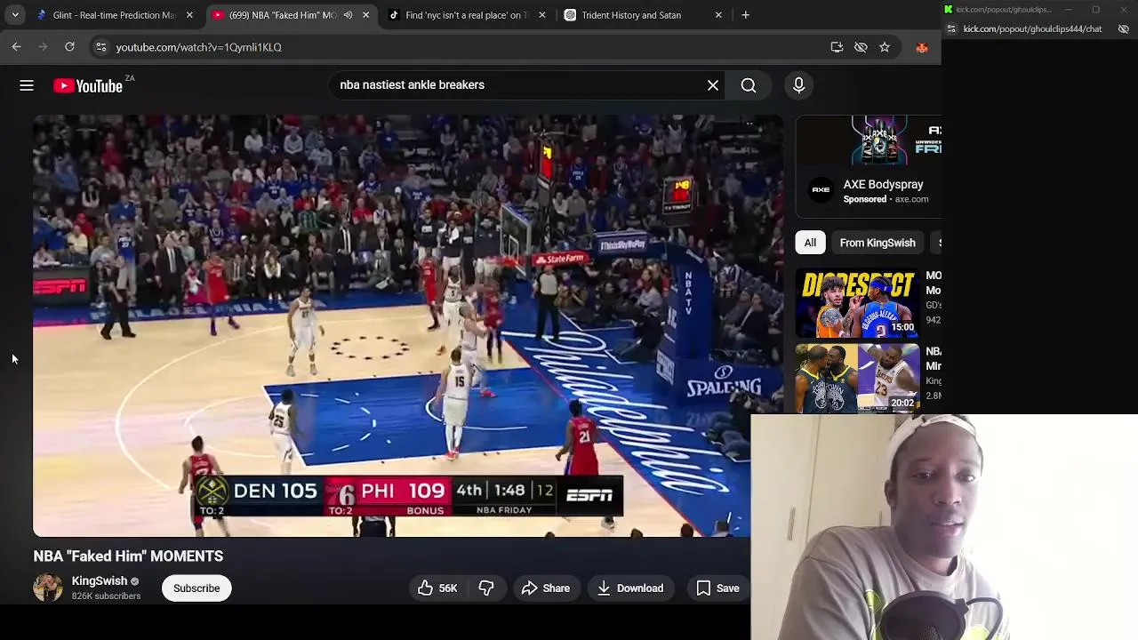Image resolution: width=1138 pixels, height=640 pixels.
Task: Download the video
Action: click(x=630, y=588)
